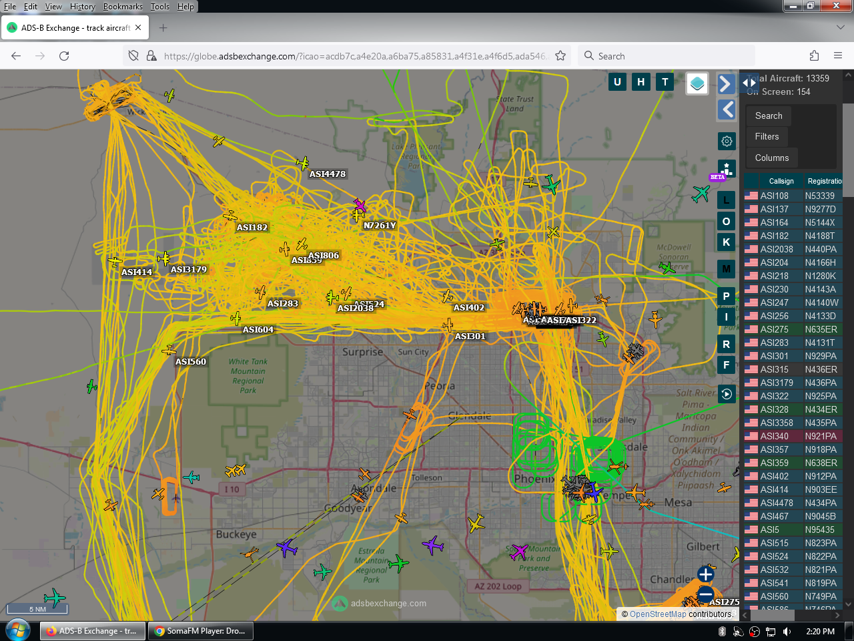Open replay playback circle icon
854x641 pixels.
(727, 394)
